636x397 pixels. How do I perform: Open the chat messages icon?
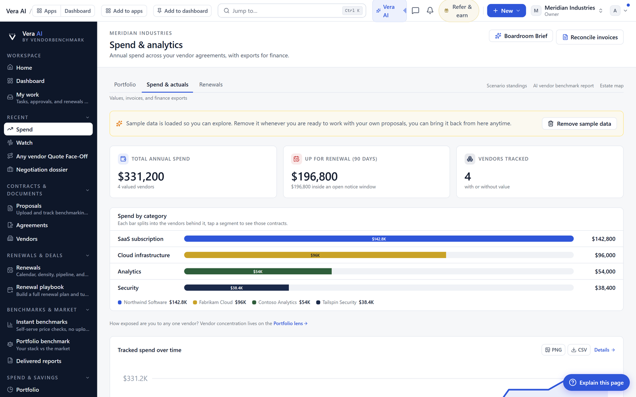(415, 11)
